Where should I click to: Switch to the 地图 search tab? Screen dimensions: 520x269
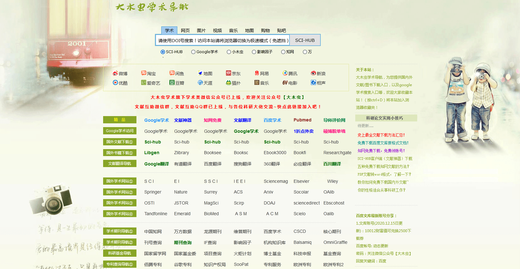click(x=249, y=30)
